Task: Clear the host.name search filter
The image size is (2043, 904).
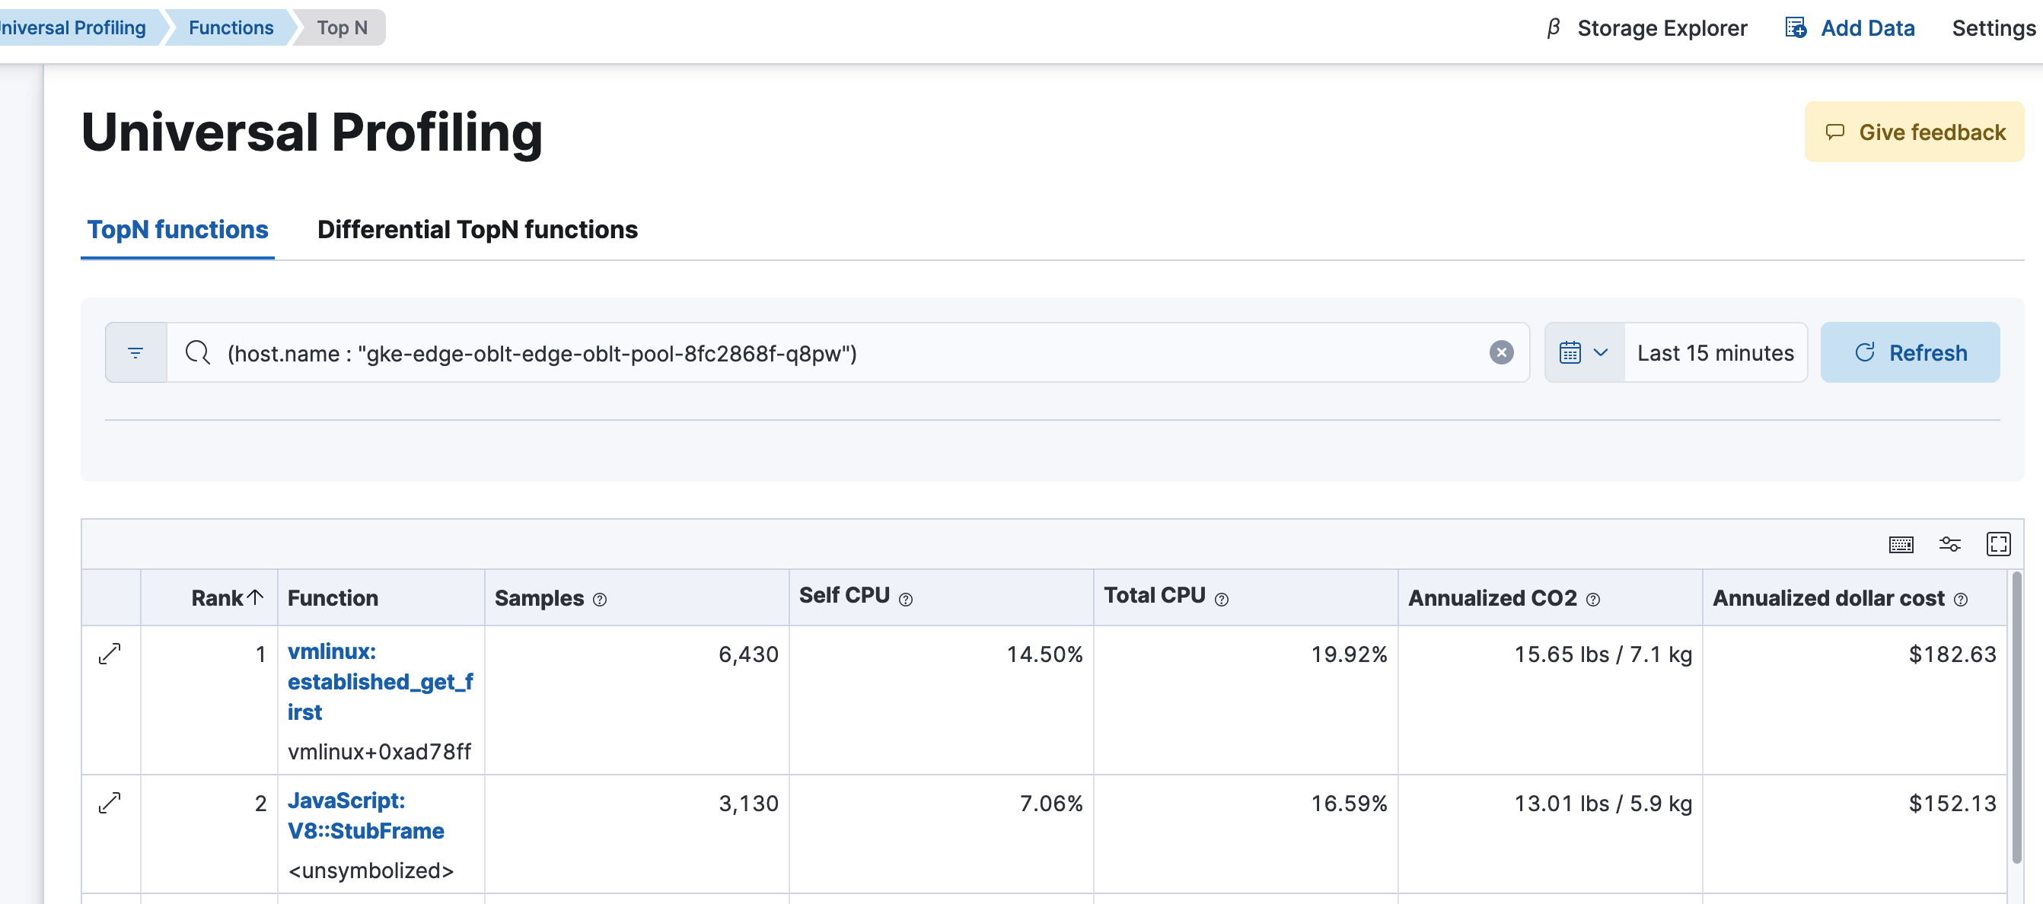Action: pos(1501,352)
